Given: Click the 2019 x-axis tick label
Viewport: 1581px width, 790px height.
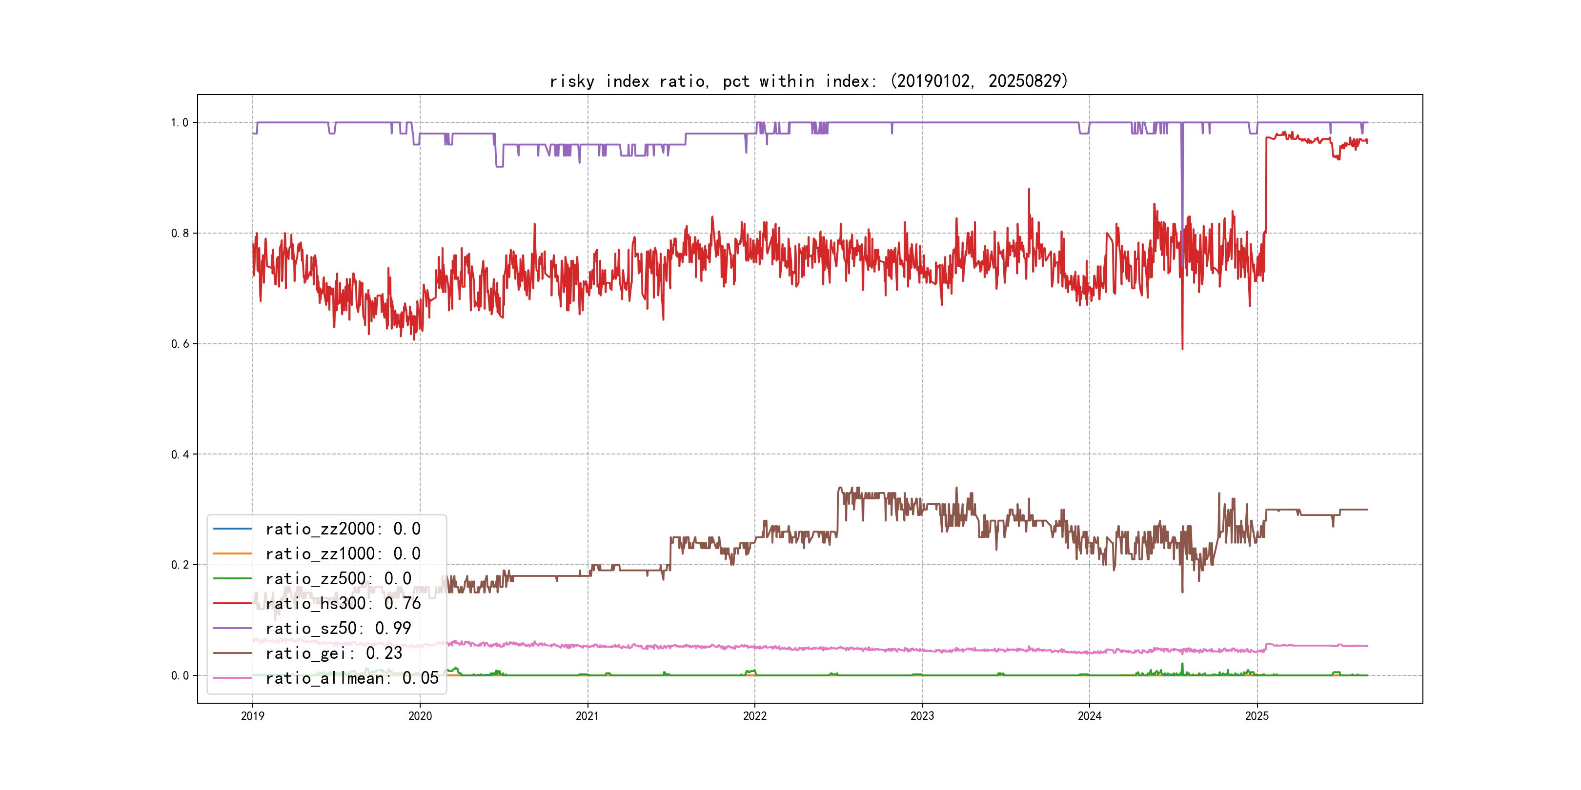Looking at the screenshot, I should click(252, 716).
